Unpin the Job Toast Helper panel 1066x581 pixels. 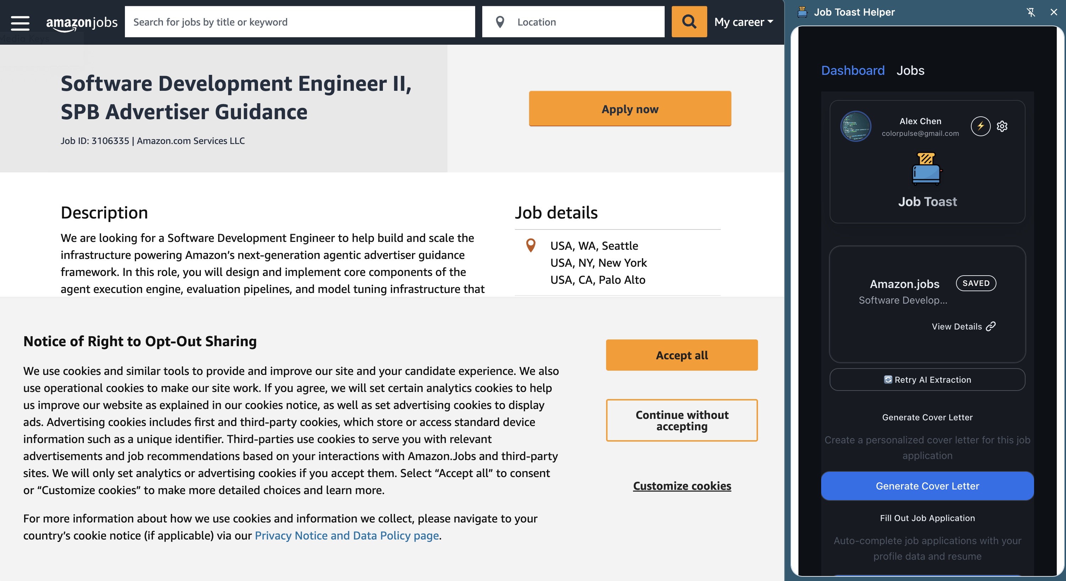pos(1031,12)
